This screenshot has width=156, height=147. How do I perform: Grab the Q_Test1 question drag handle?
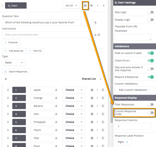click(2, 6)
